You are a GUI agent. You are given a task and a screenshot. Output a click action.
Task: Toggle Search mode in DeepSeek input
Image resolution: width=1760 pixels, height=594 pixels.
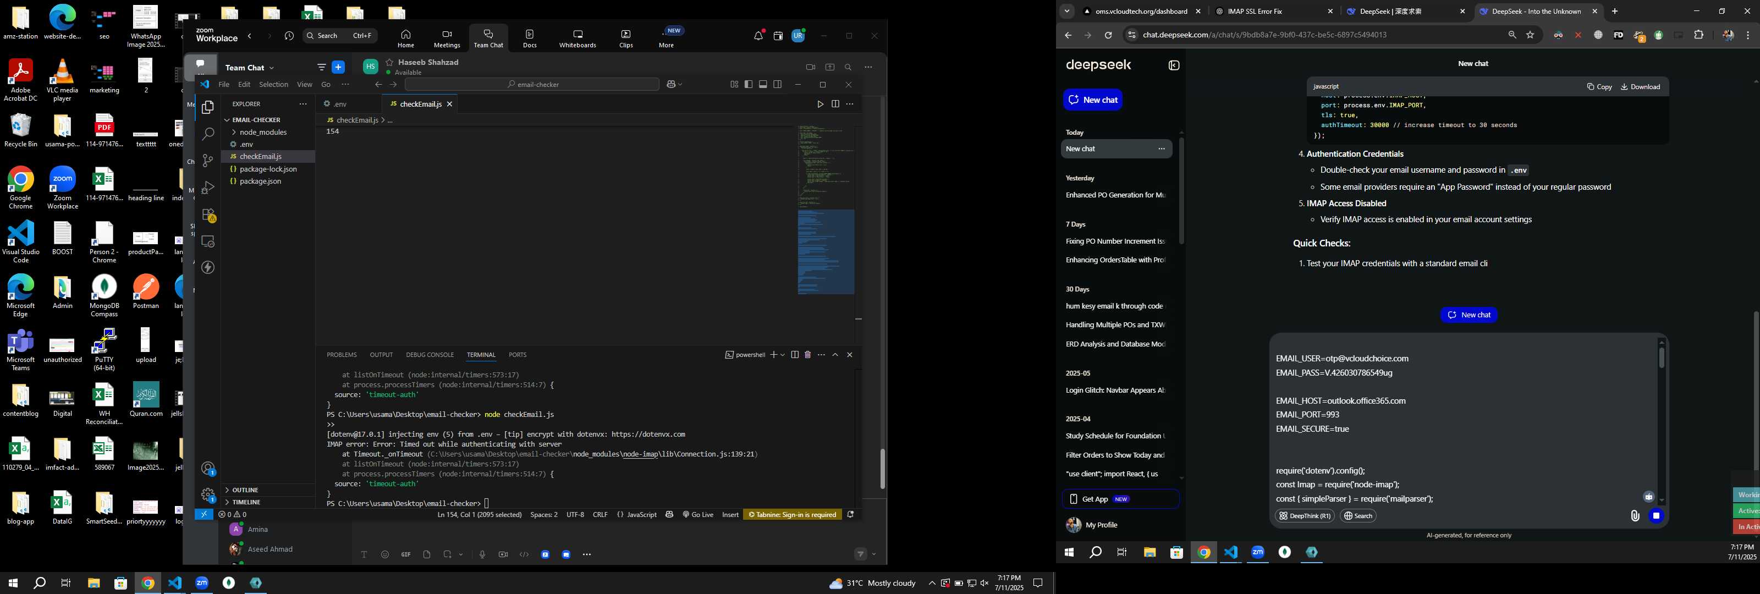point(1357,516)
